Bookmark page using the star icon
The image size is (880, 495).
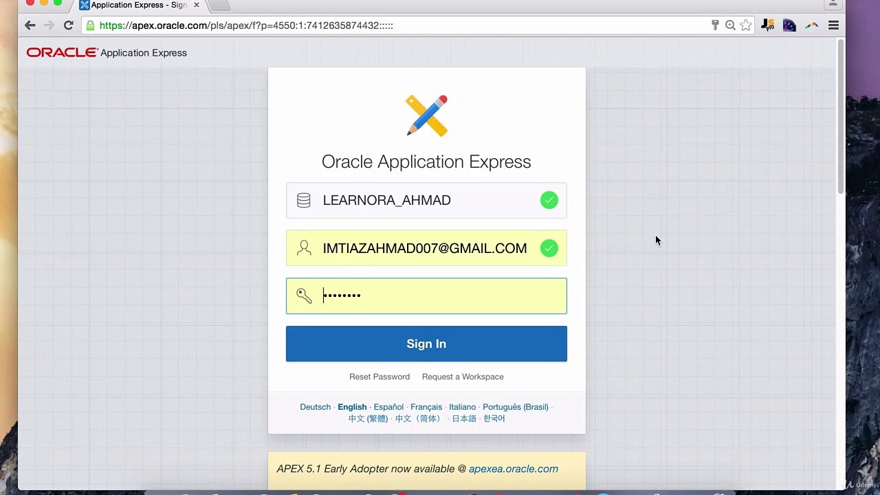(746, 25)
